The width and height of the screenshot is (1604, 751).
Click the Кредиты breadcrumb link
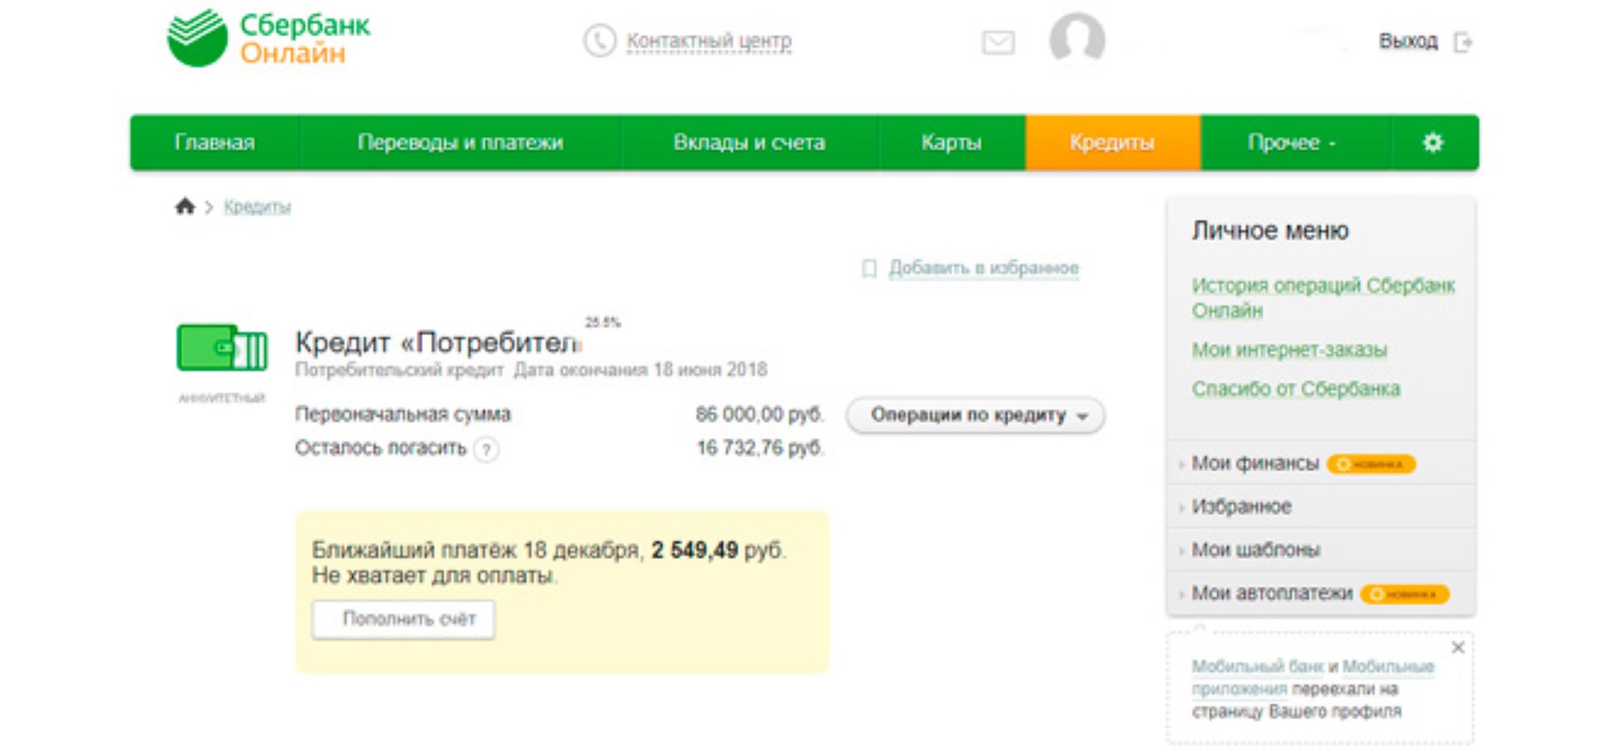pos(257,206)
